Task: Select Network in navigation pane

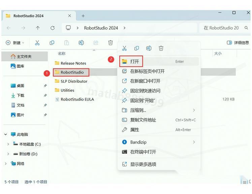Action: [x=18, y=164]
